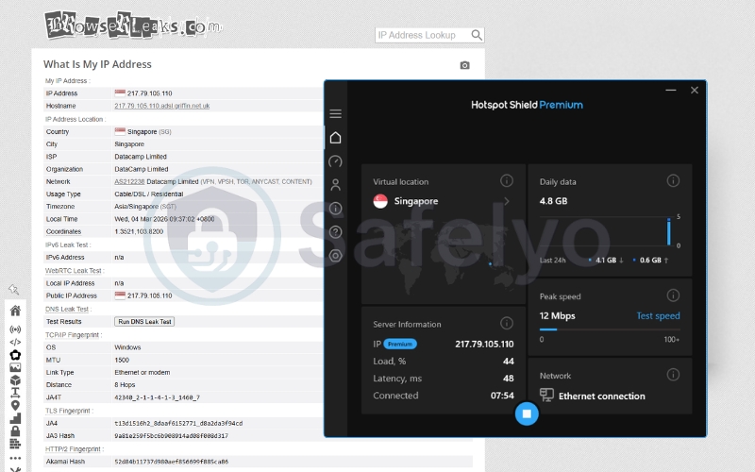This screenshot has height=472, width=755.
Task: Open the WebGL cube icon in left sidebar
Action: pos(15,380)
